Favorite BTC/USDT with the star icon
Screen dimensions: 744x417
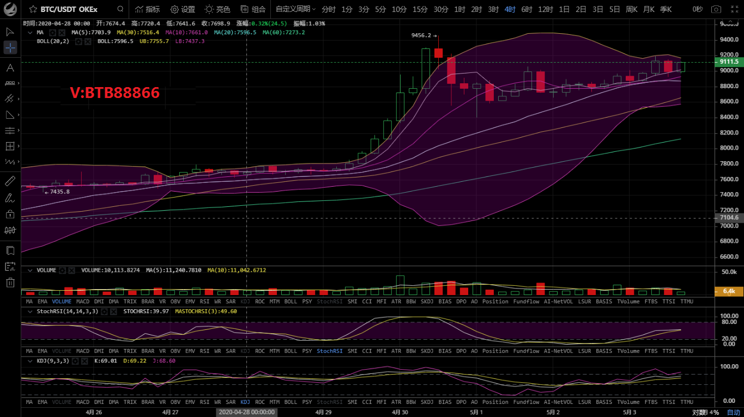tap(33, 9)
